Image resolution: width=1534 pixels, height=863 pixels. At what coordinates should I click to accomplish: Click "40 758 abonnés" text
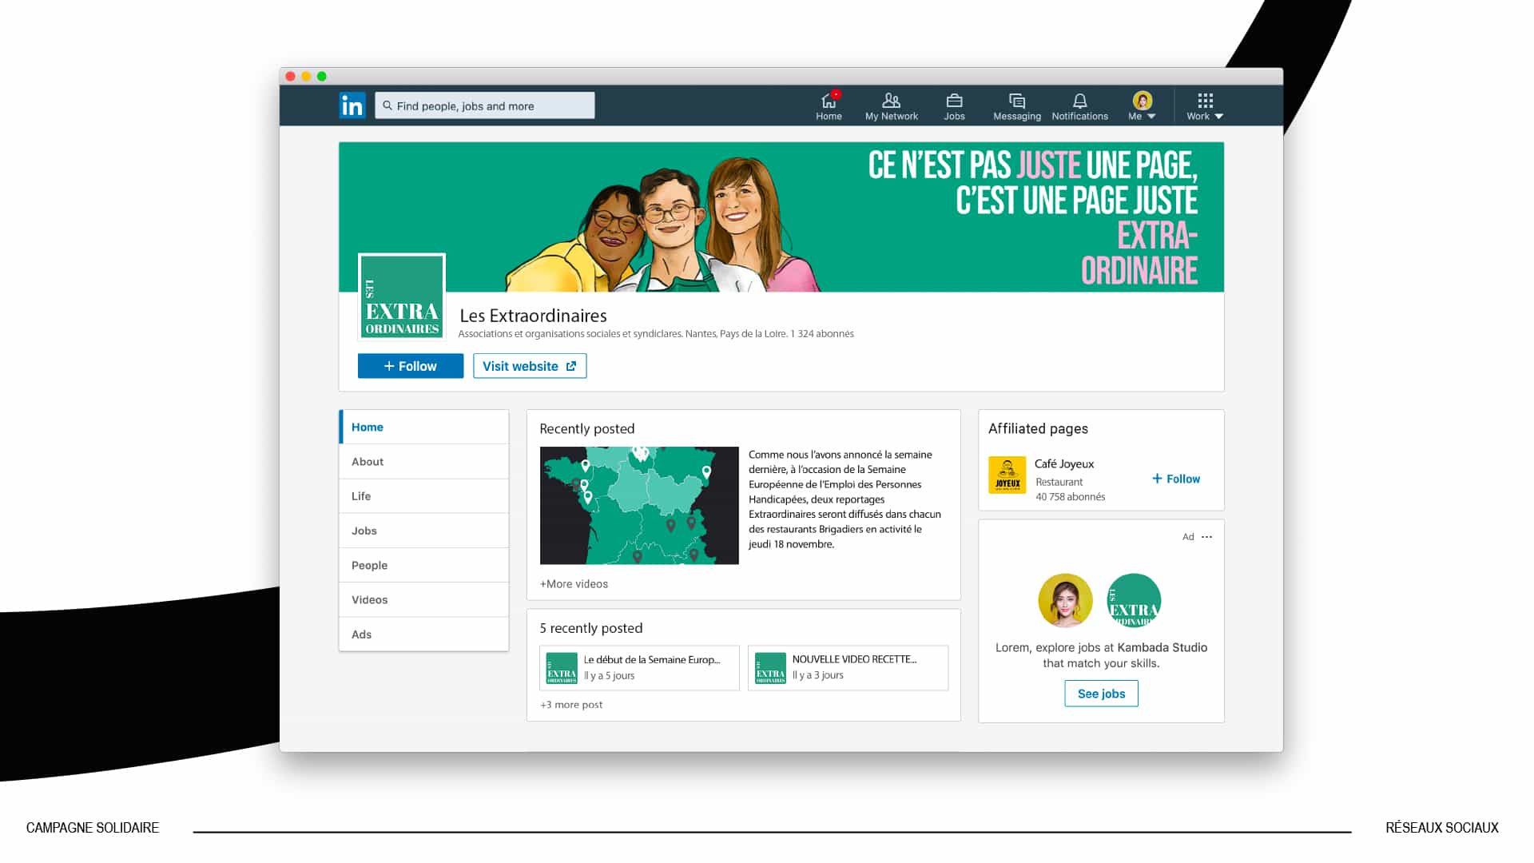pos(1071,497)
